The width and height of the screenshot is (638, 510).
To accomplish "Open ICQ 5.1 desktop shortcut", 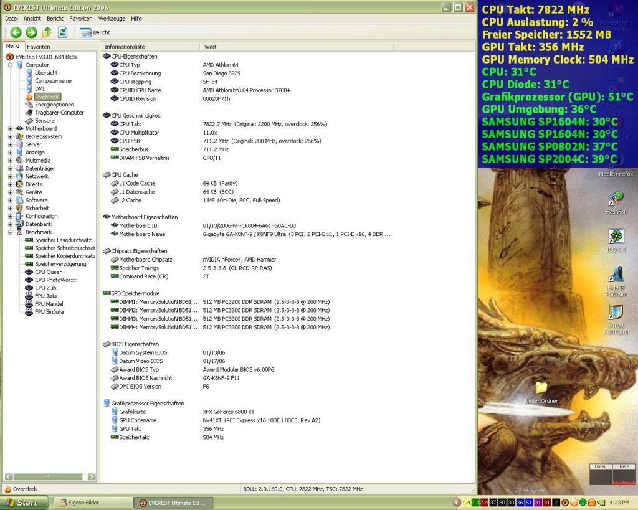I will [616, 241].
